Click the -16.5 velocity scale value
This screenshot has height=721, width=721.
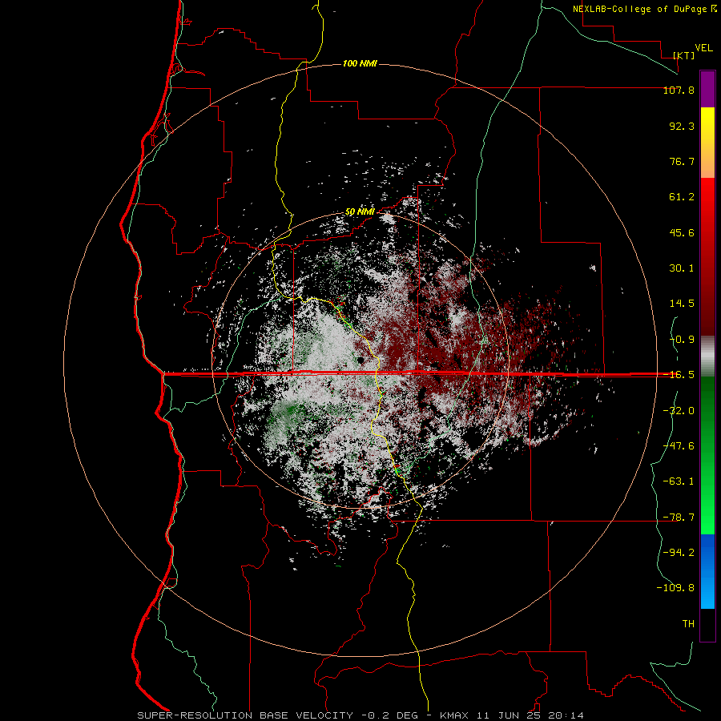click(x=679, y=375)
